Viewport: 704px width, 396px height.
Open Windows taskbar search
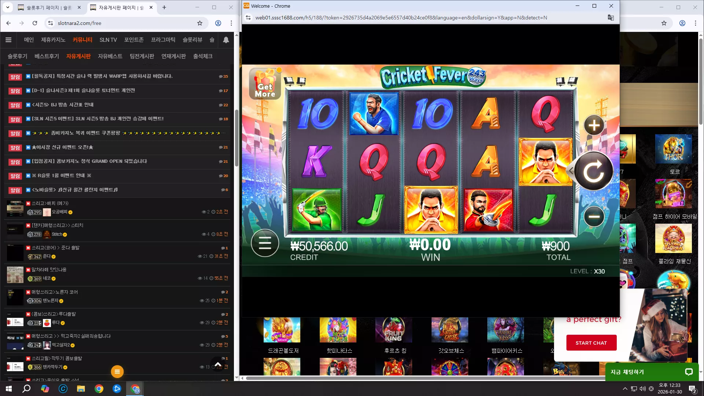[26, 389]
